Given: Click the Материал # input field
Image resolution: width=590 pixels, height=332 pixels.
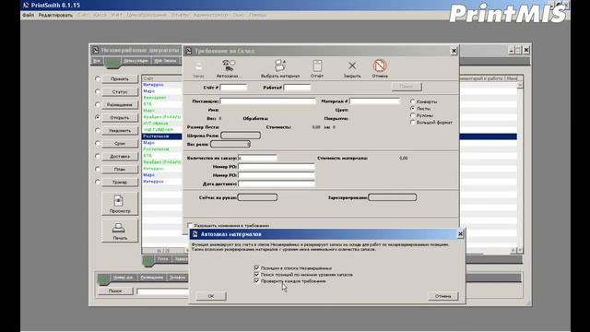Looking at the screenshot, I should point(374,101).
